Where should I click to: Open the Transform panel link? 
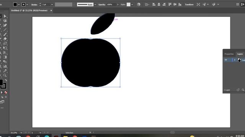[x=189, y=5]
